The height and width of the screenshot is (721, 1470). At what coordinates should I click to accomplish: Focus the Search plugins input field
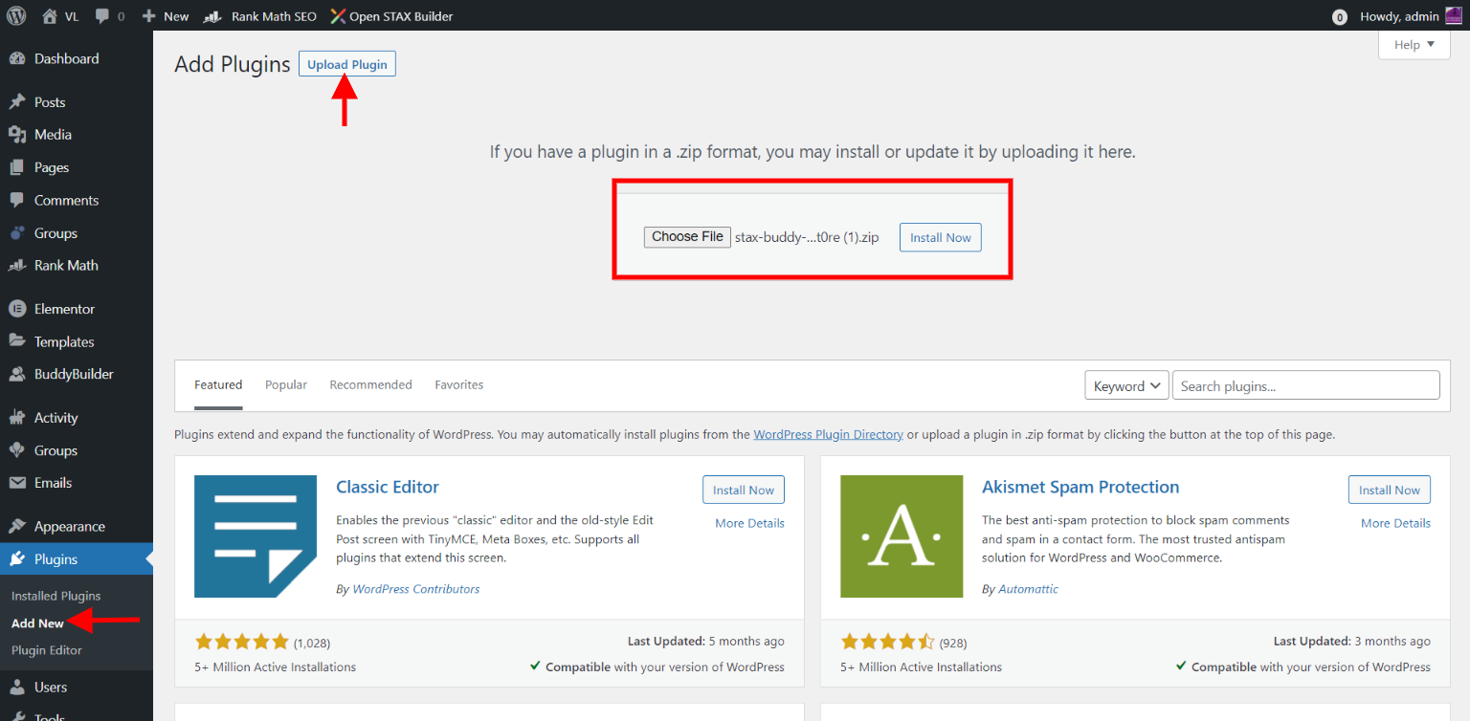click(1306, 385)
